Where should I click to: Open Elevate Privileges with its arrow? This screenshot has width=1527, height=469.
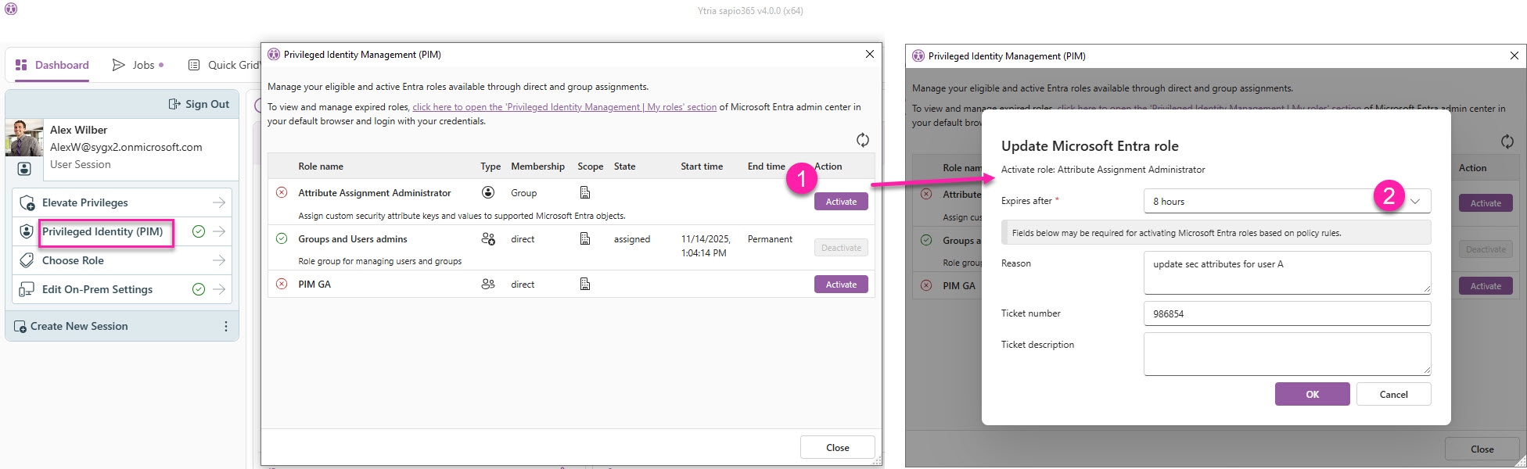tap(219, 203)
